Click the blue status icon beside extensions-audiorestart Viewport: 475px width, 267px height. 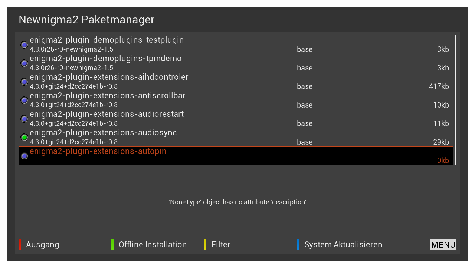pyautogui.click(x=24, y=119)
